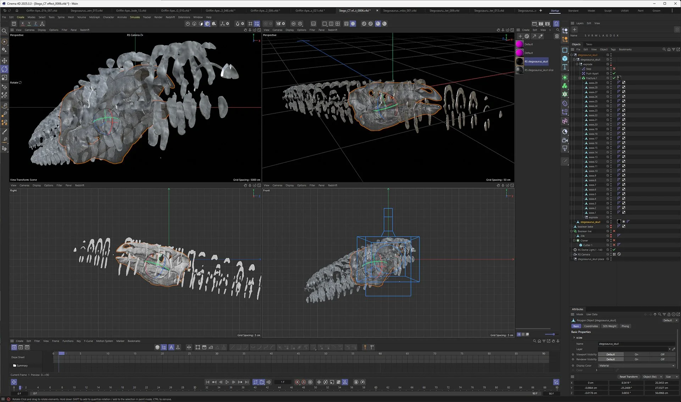Select the RS stegosaurus_skull material thumbnail
Image resolution: width=681 pixels, height=402 pixels.
pyautogui.click(x=520, y=61)
